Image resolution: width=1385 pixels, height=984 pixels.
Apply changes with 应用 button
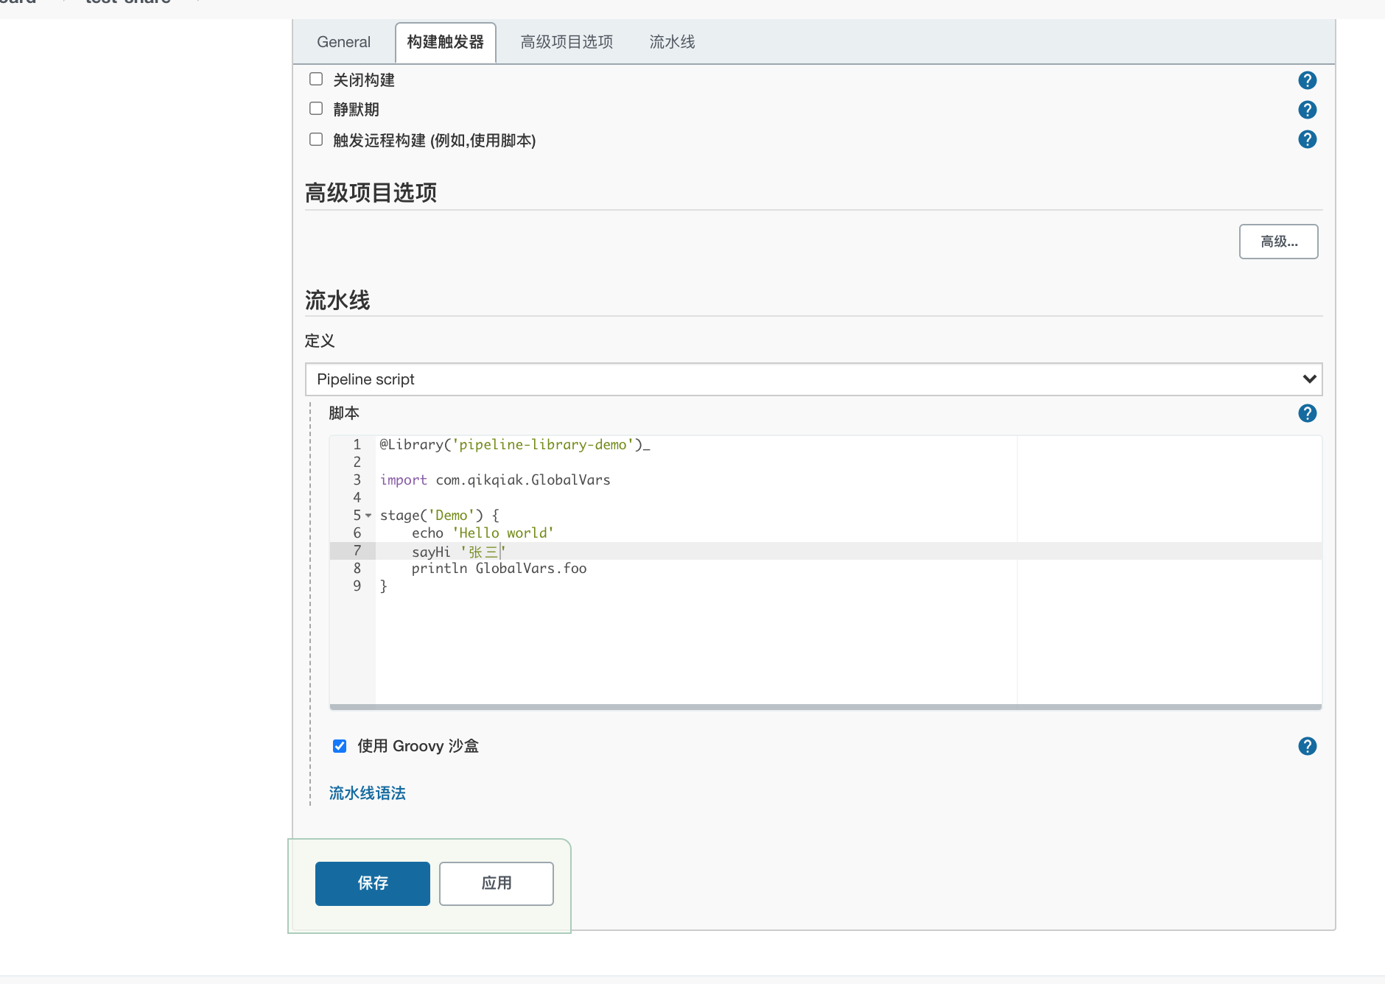[x=497, y=883]
